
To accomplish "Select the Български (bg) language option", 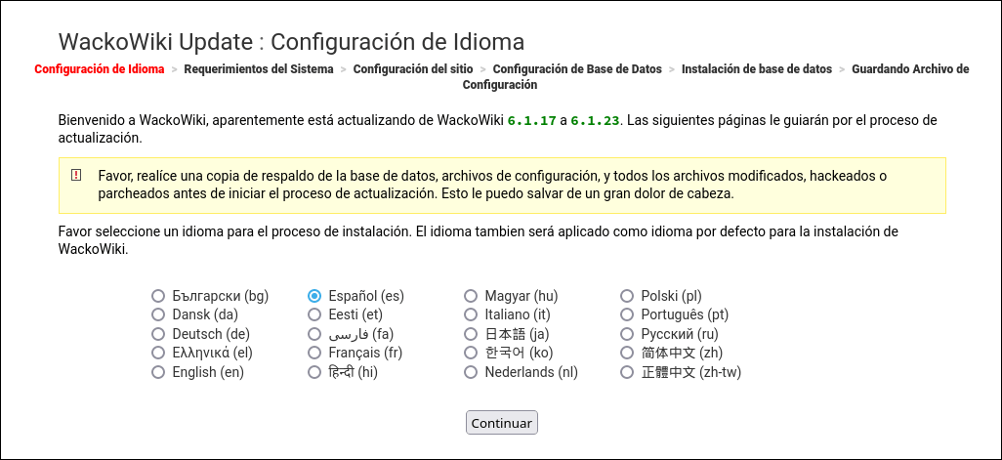I will [x=158, y=296].
